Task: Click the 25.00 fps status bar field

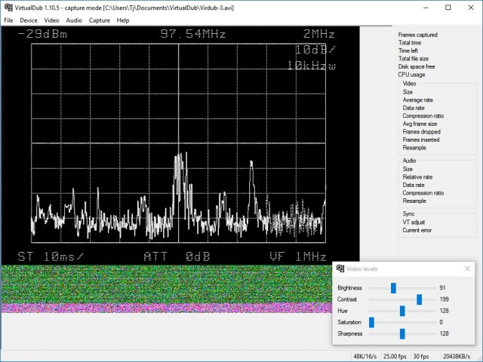Action: pos(394,356)
